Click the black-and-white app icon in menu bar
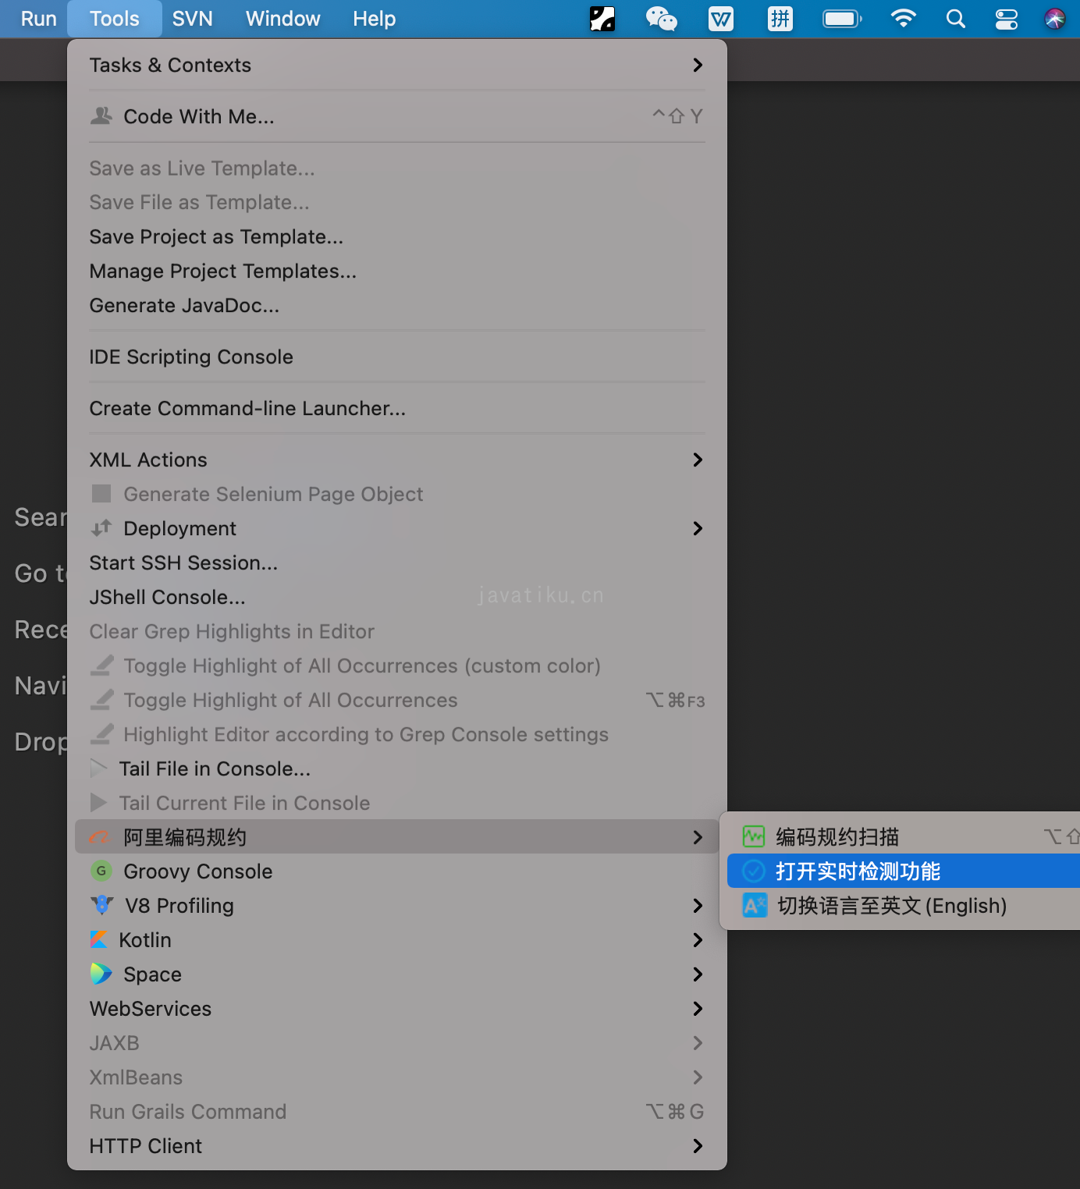 click(602, 19)
